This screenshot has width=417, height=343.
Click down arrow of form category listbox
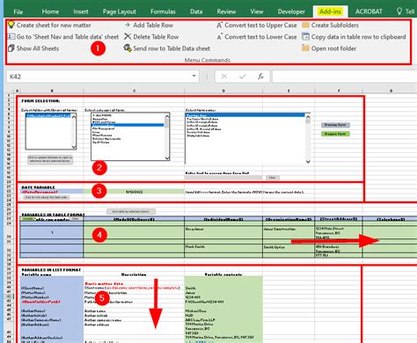pos(167,157)
